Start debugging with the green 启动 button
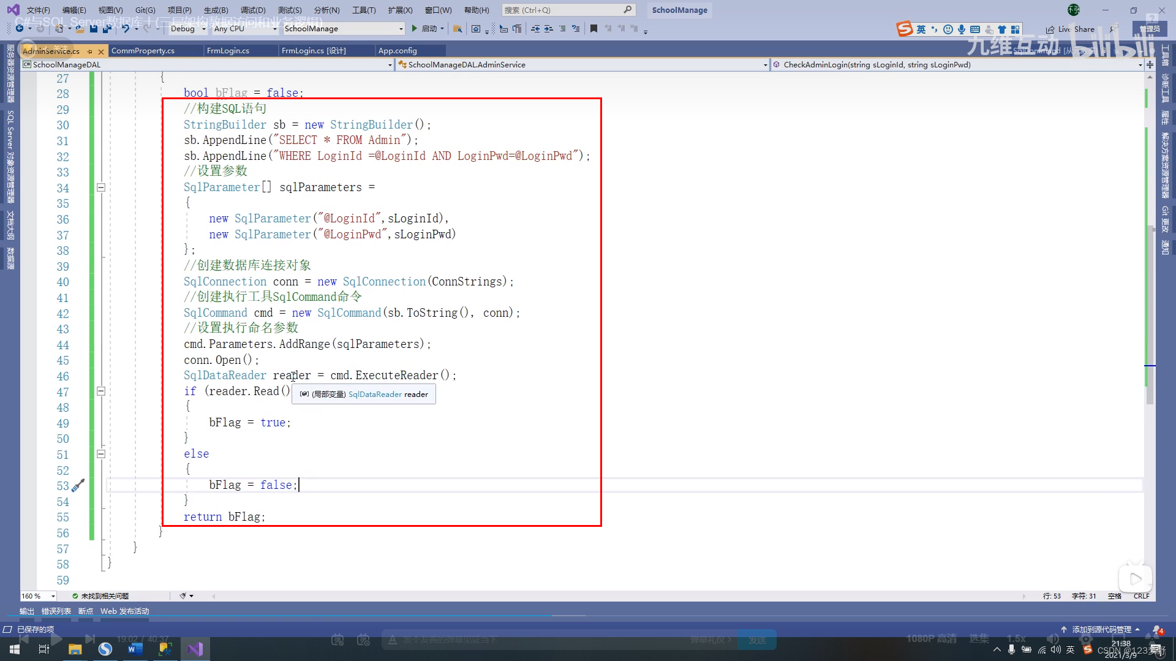The image size is (1176, 661). pyautogui.click(x=424, y=29)
